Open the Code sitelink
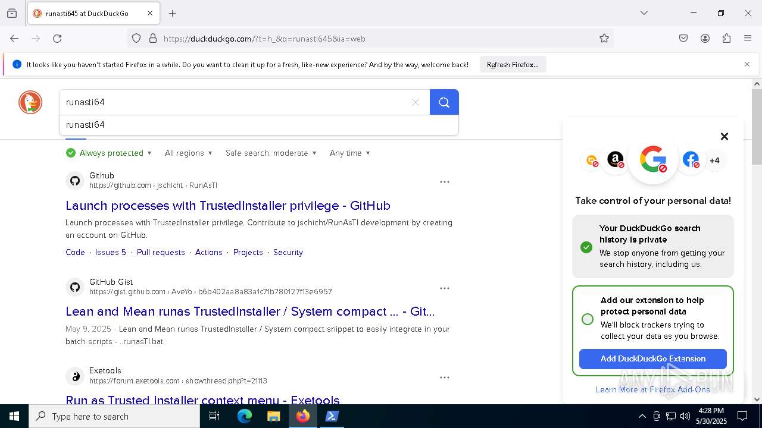The width and height of the screenshot is (762, 428). (x=75, y=252)
